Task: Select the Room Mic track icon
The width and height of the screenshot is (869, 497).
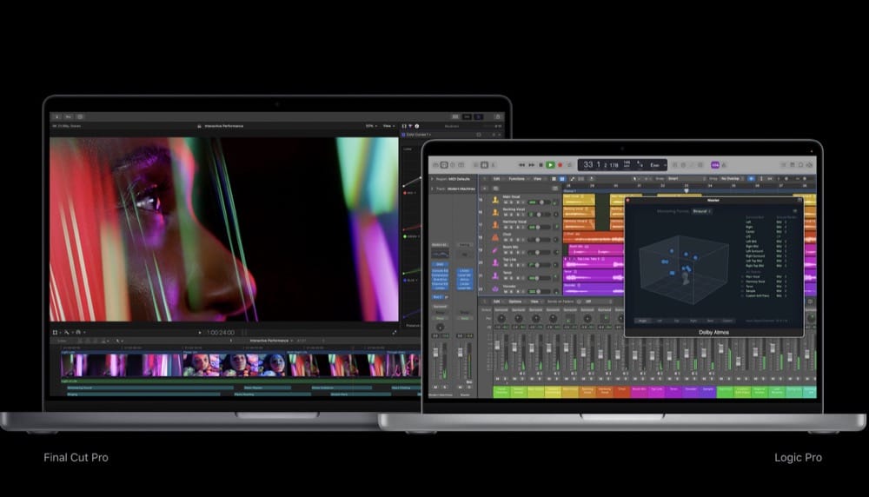Action: pyautogui.click(x=495, y=250)
